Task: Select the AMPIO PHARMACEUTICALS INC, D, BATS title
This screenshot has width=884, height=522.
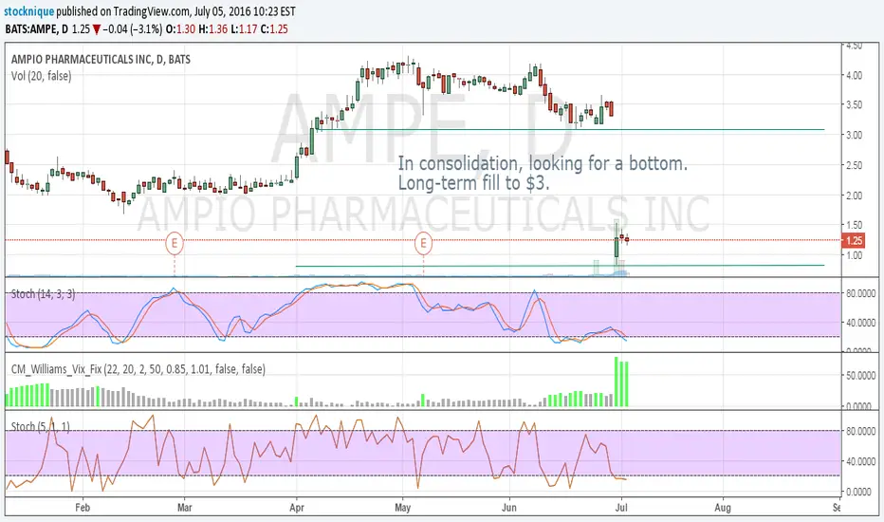Action: coord(101,59)
